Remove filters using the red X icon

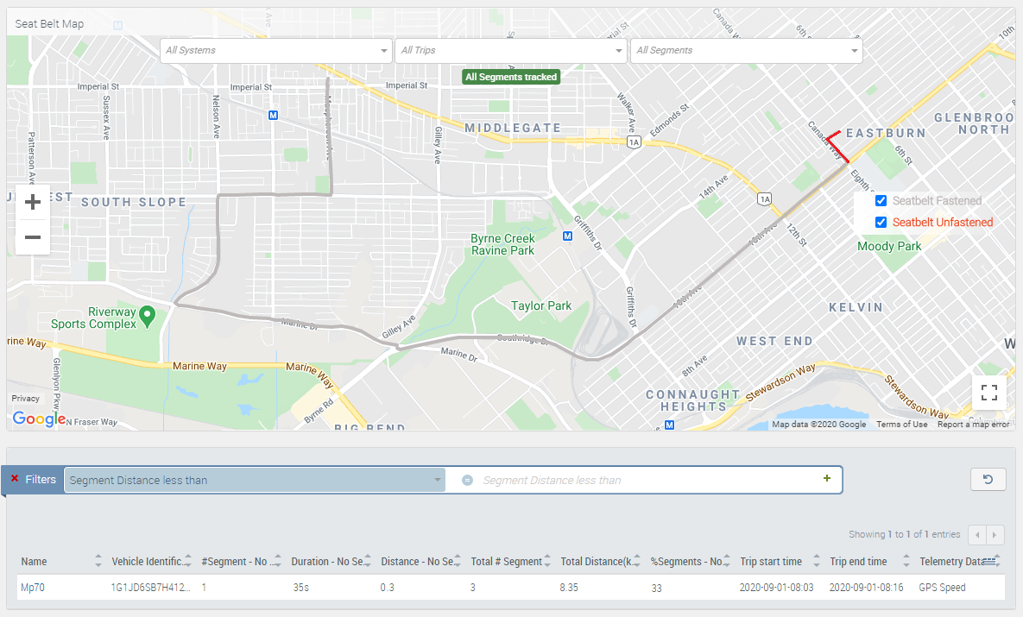pyautogui.click(x=15, y=479)
